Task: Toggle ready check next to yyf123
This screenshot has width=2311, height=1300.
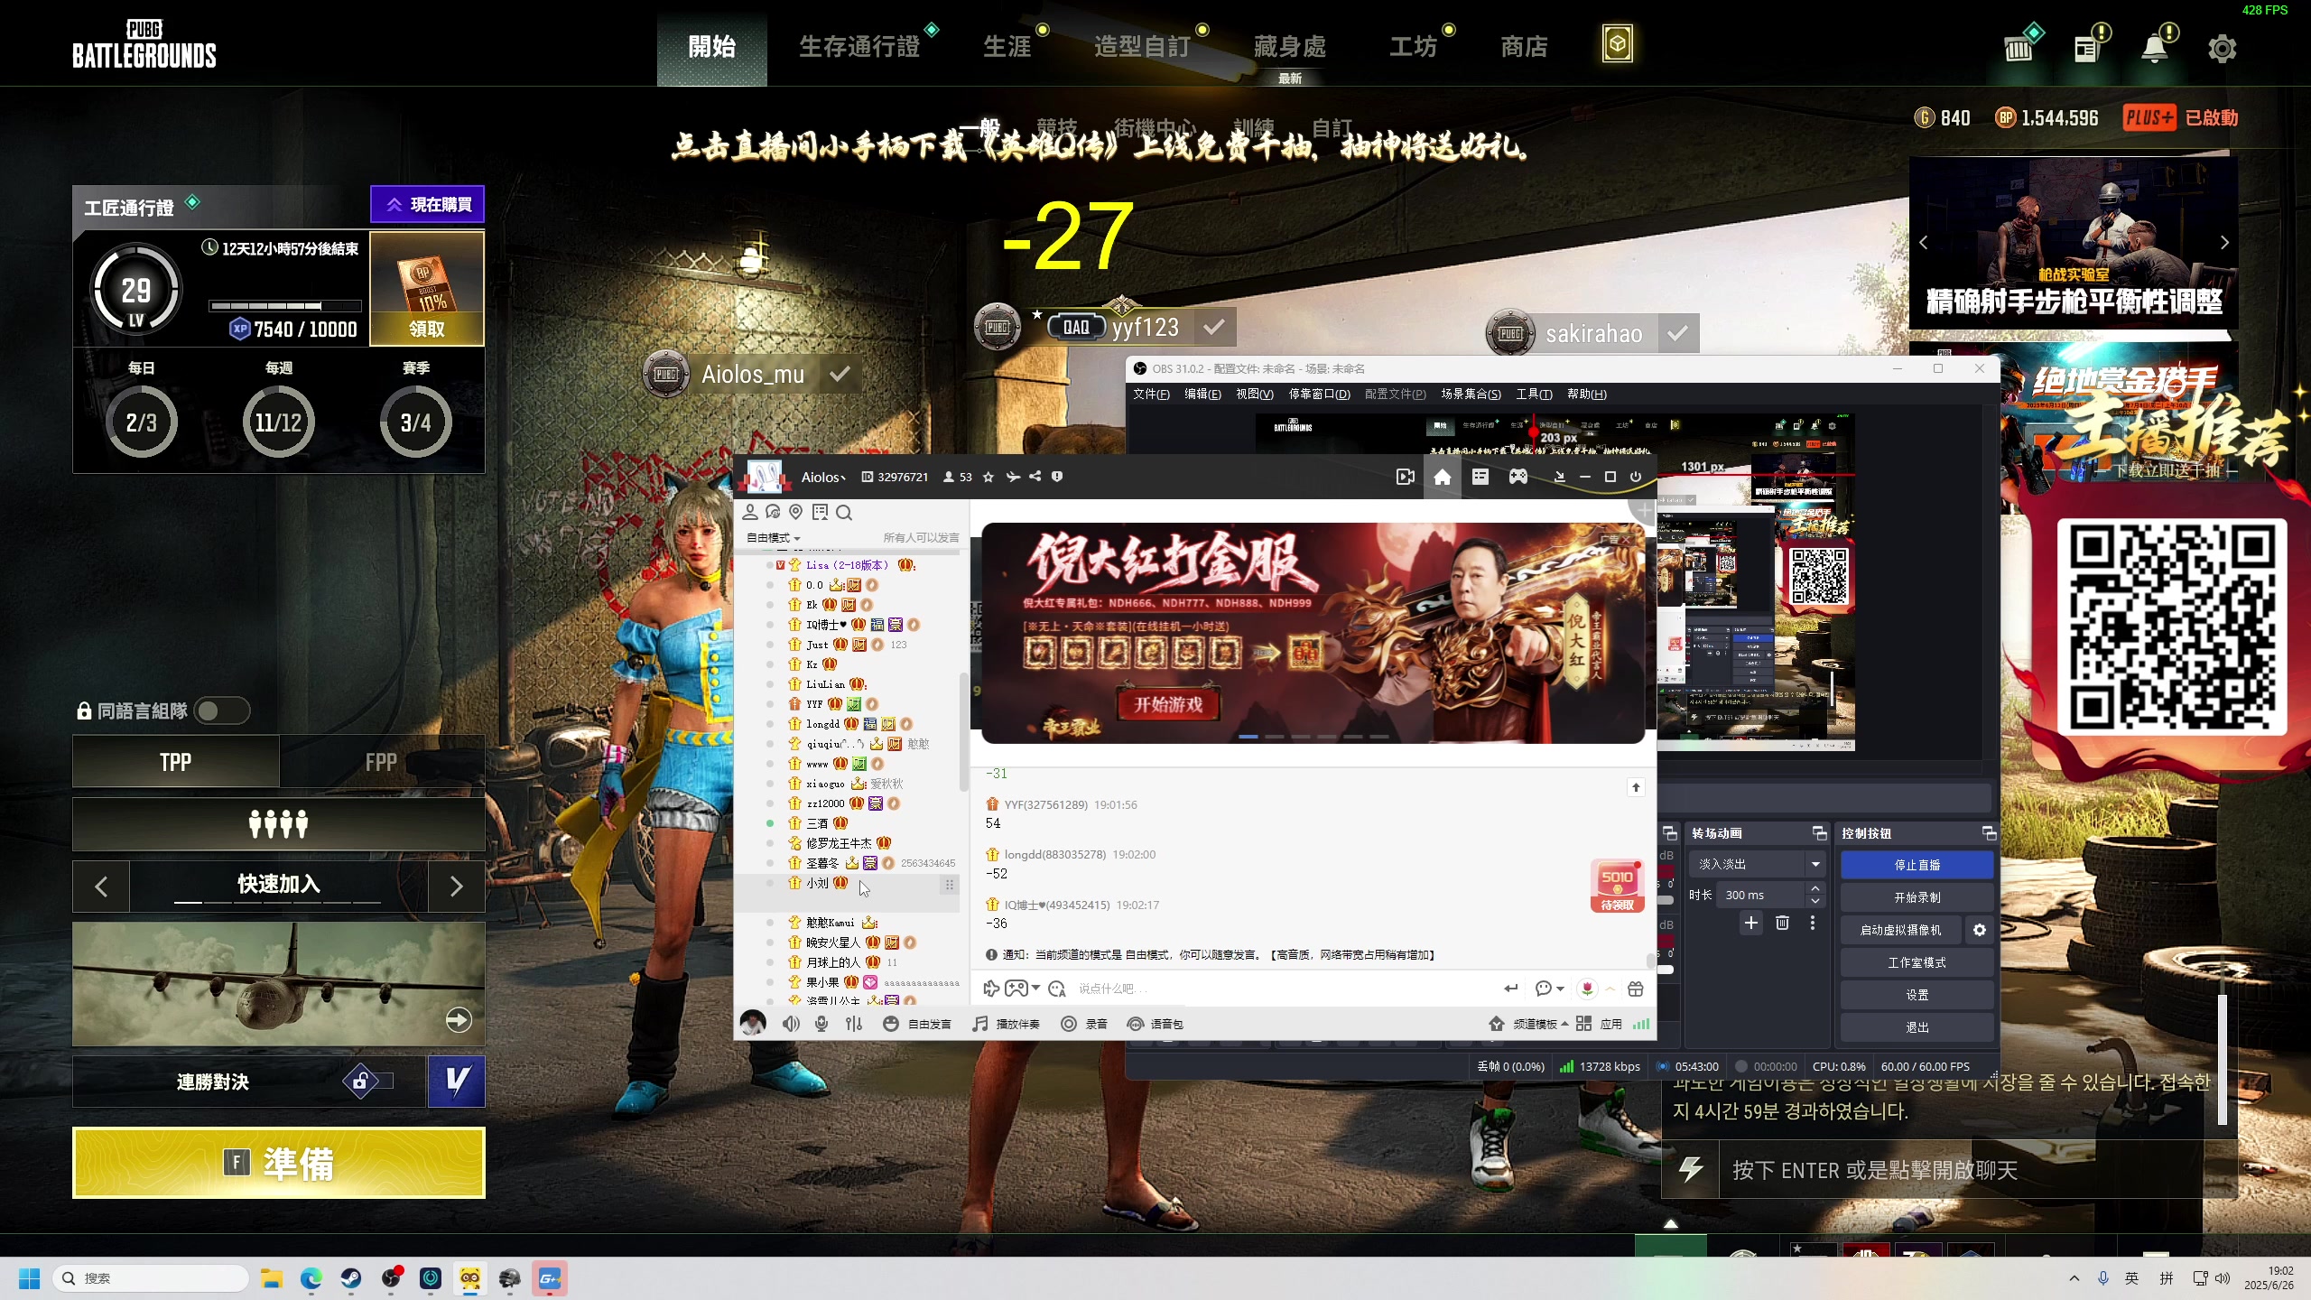Action: 1214,327
